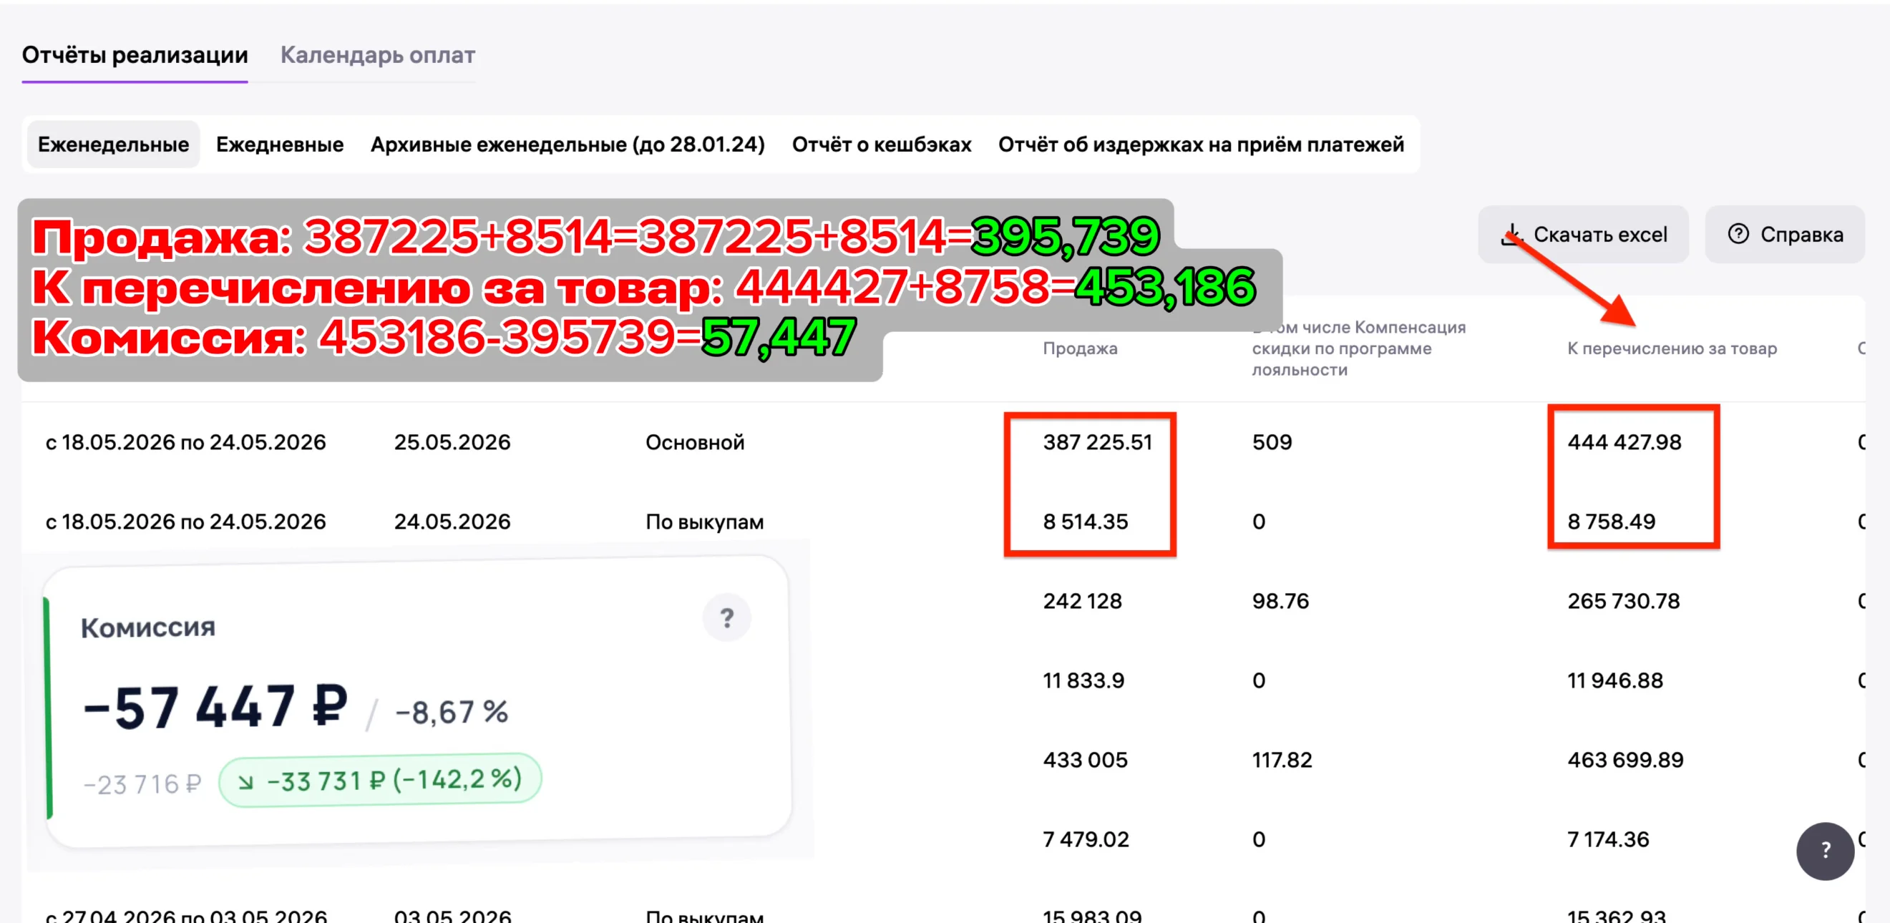Click the Продажа column header
This screenshot has width=1890, height=923.
click(1080, 348)
